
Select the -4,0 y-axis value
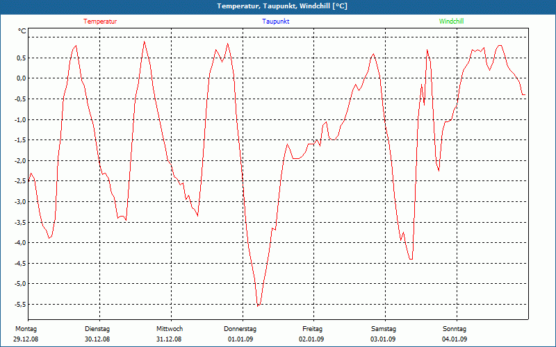pyautogui.click(x=20, y=243)
